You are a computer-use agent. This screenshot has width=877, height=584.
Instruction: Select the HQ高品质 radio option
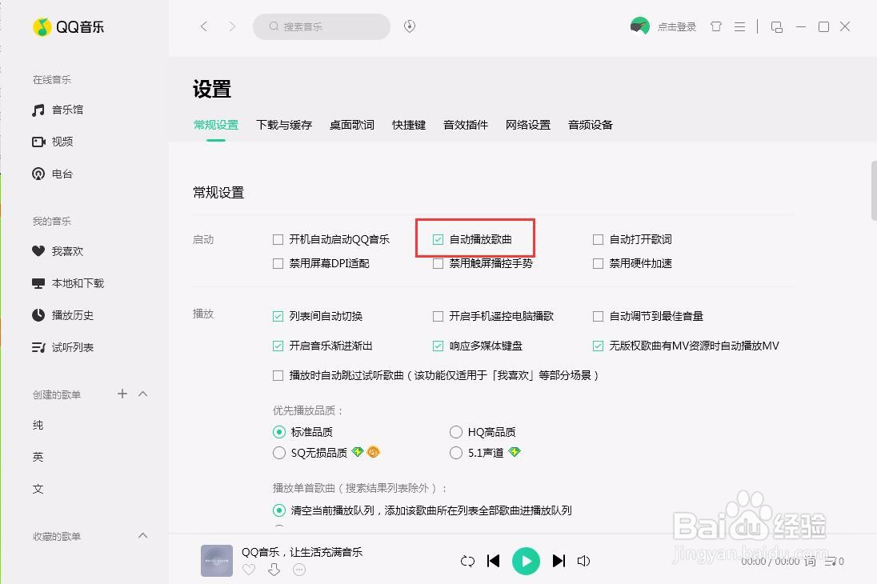click(455, 431)
